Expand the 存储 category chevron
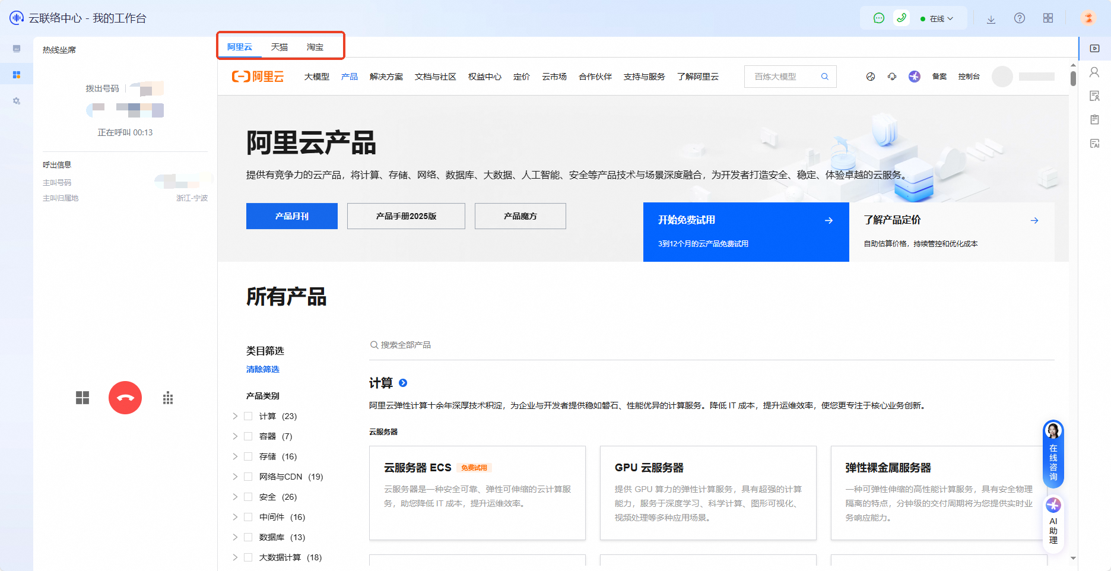Image resolution: width=1111 pixels, height=571 pixels. [x=235, y=456]
